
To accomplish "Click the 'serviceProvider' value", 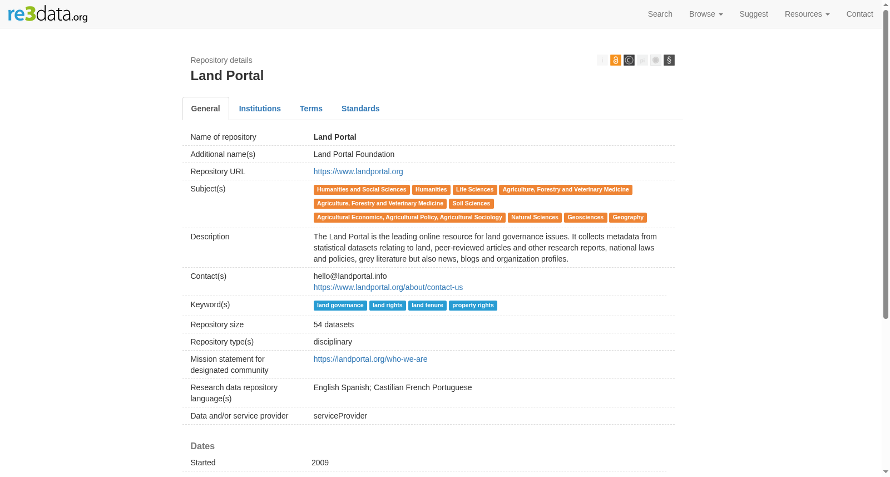I will [x=340, y=416].
